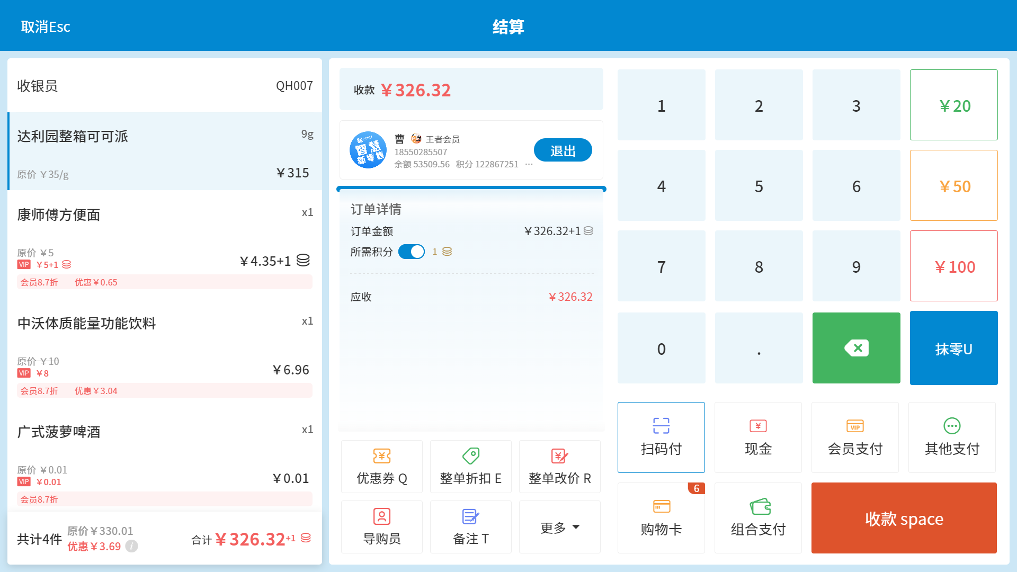The width and height of the screenshot is (1017, 572).
Task: Open whole-order discount 整单折扣 tag icon
Action: pos(470,456)
